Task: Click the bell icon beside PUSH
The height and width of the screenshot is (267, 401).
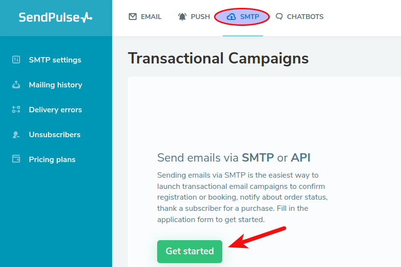Action: pos(183,17)
